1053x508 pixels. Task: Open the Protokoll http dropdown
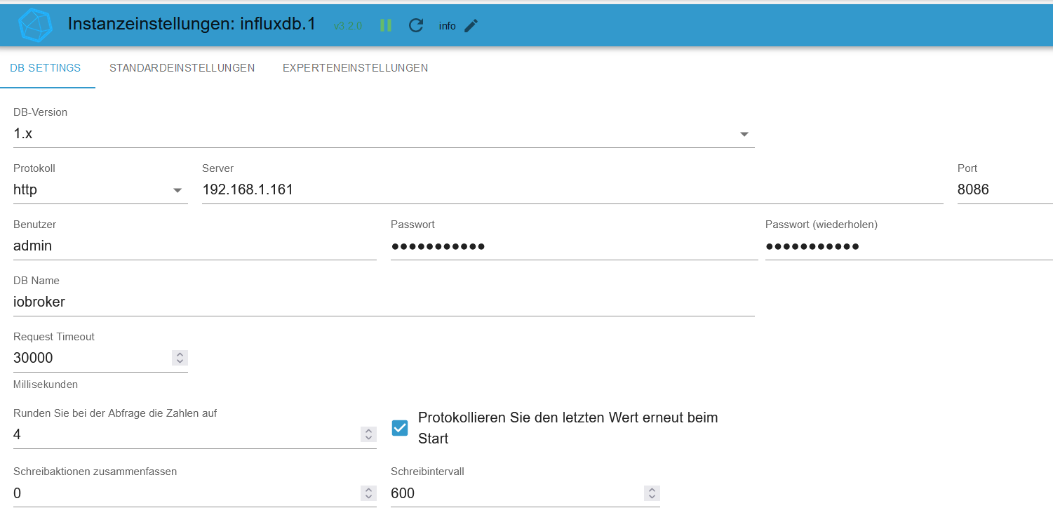[100, 189]
